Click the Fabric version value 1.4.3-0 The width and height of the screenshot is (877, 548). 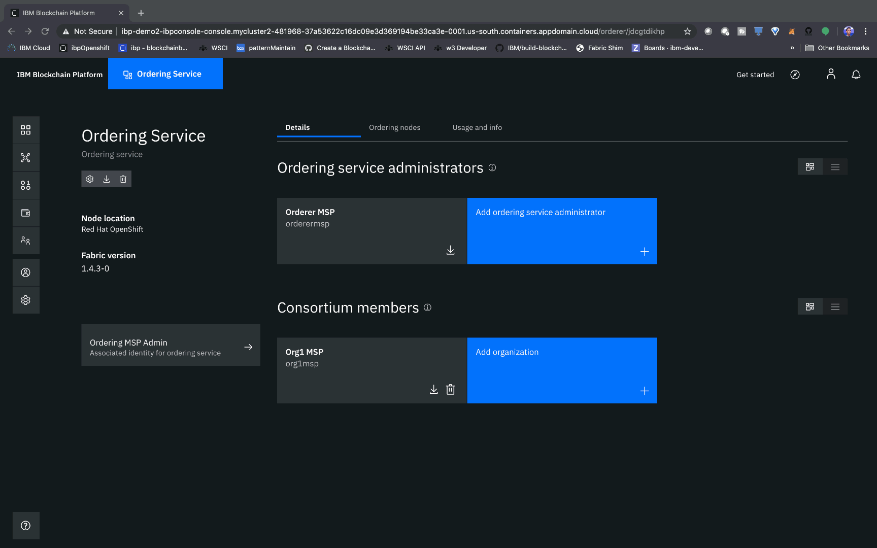tap(95, 268)
